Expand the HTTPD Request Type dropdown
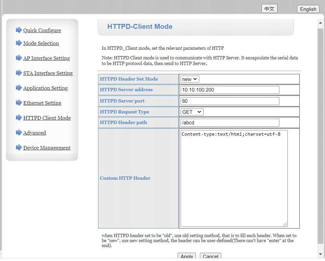Image resolution: width=325 pixels, height=261 pixels. coord(192,112)
